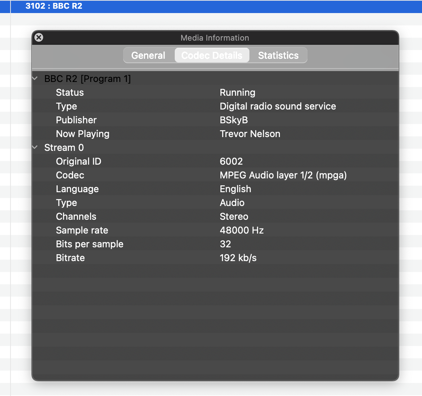Open the Statistics tab

tap(278, 55)
